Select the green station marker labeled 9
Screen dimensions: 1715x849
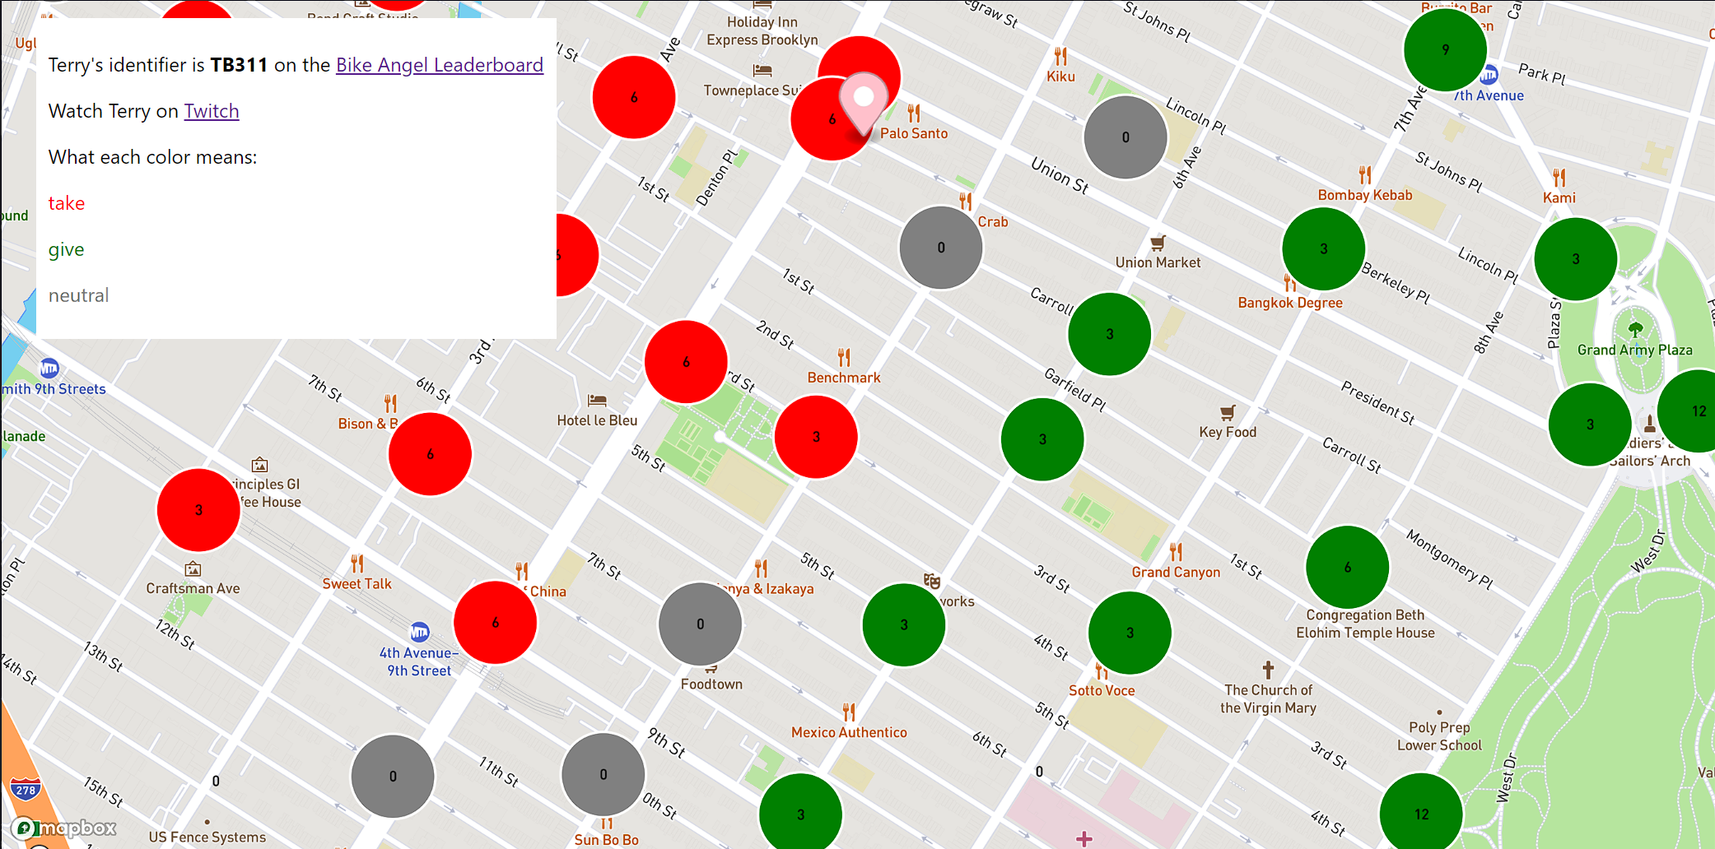[1445, 50]
